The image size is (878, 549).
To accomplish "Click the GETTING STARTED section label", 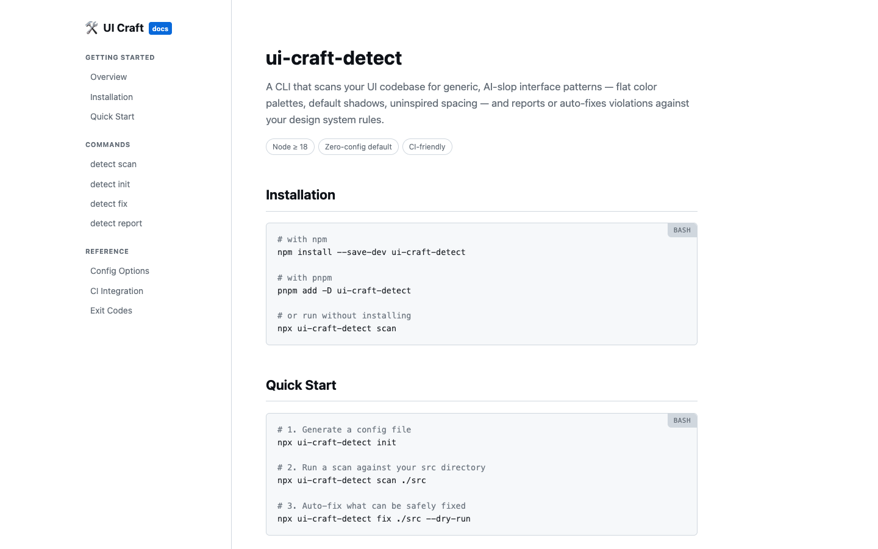I will (120, 57).
